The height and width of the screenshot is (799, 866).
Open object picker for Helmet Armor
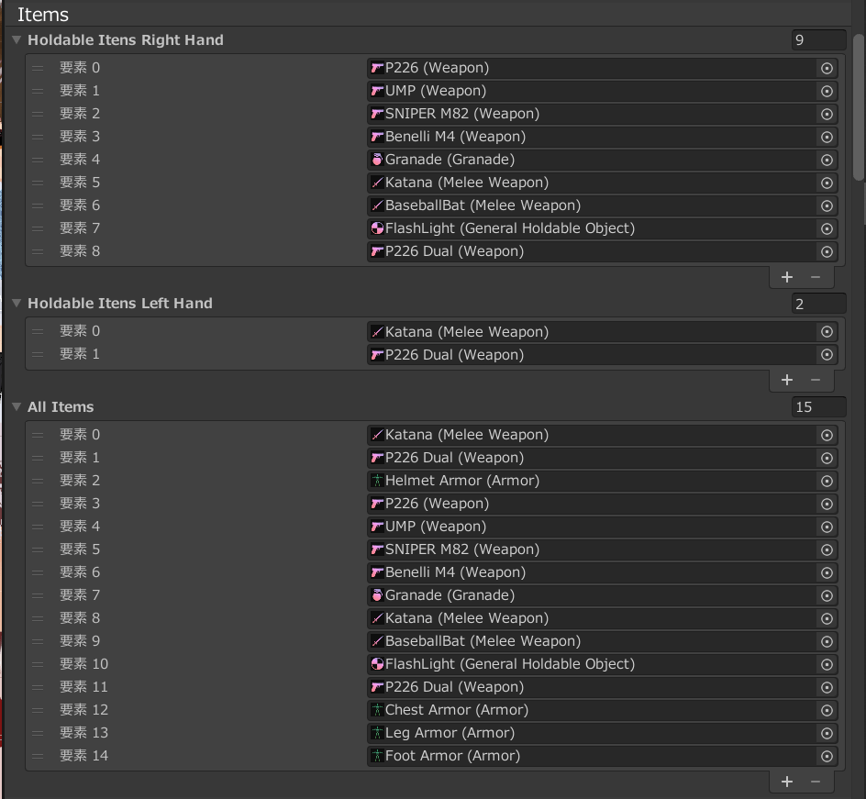[x=827, y=481]
